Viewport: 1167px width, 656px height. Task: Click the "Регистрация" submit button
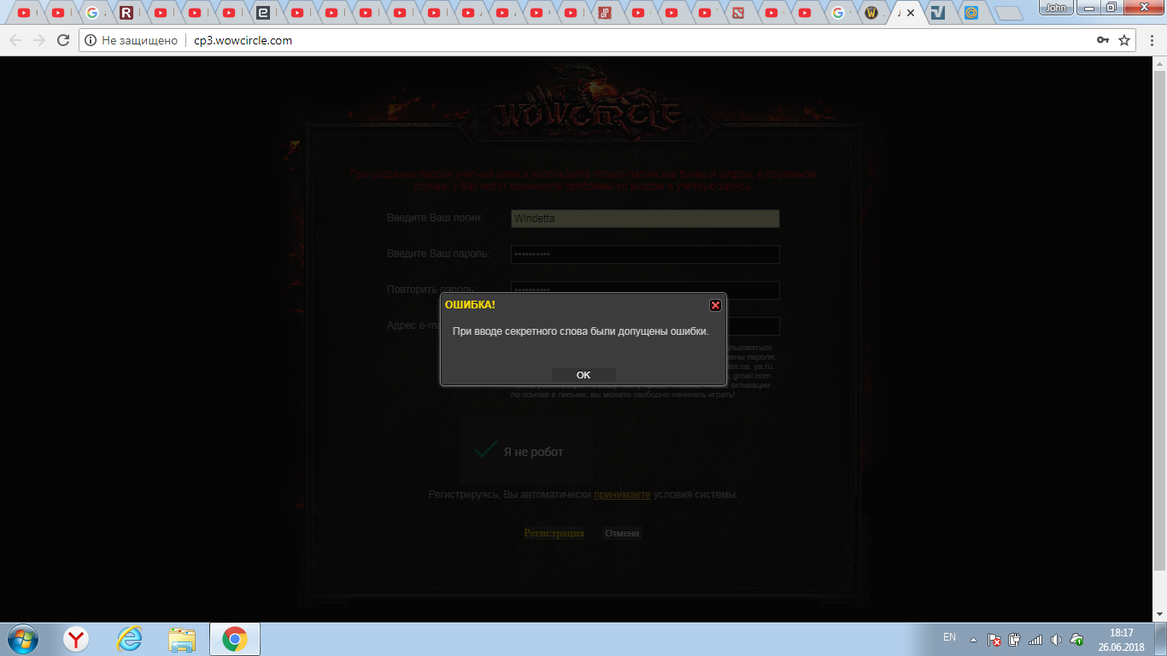554,533
